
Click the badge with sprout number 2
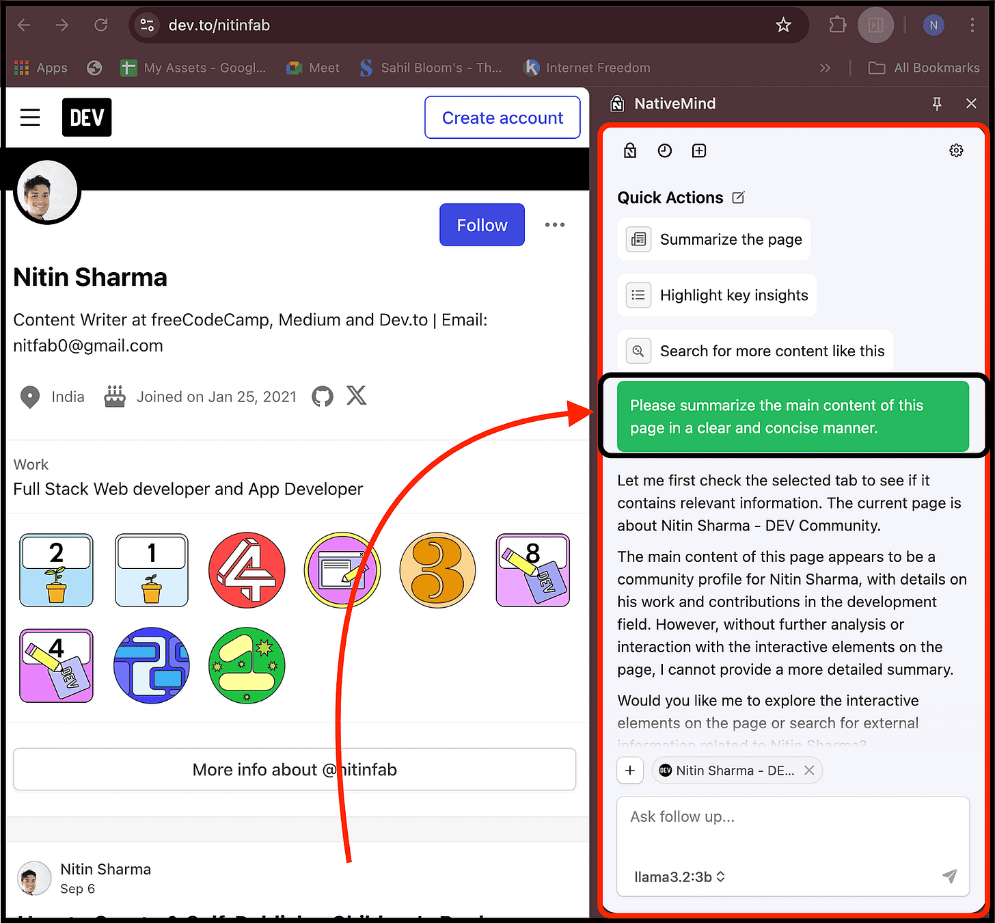[56, 570]
